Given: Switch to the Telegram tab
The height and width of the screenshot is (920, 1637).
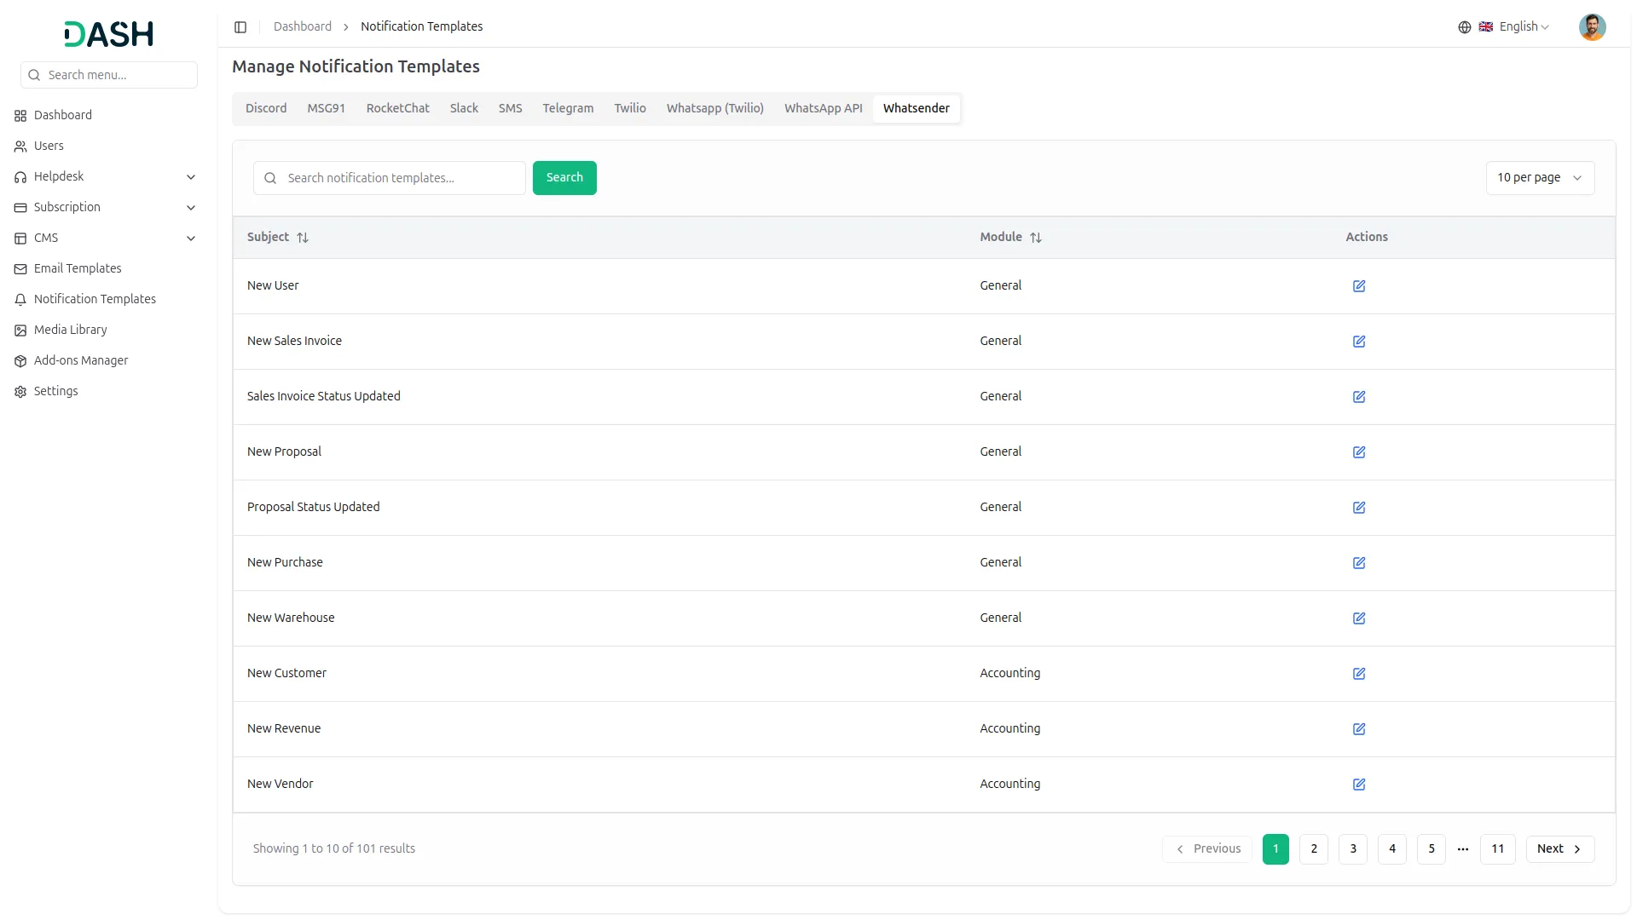Looking at the screenshot, I should click(x=568, y=108).
